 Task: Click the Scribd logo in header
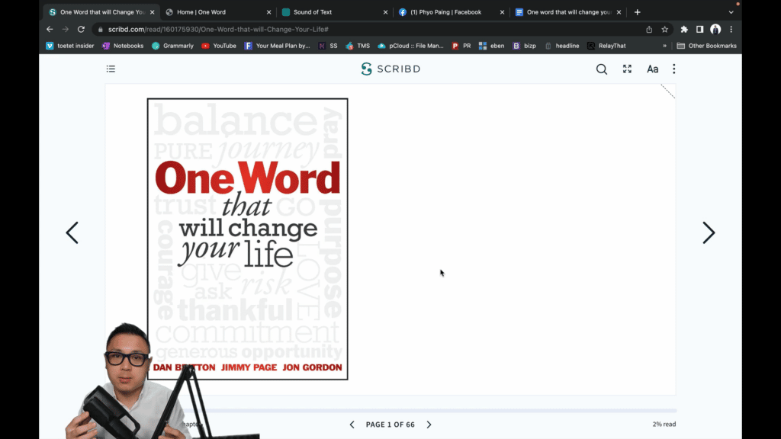[390, 69]
